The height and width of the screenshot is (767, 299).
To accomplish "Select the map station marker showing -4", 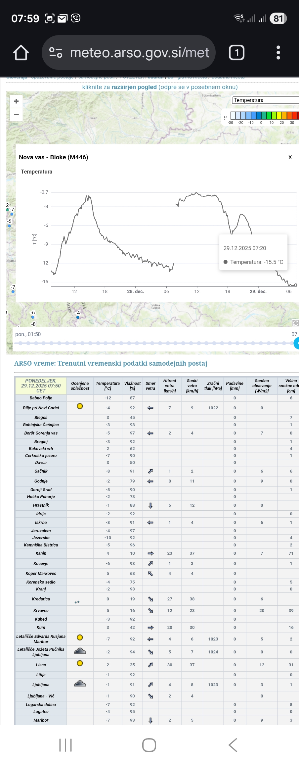I will [78, 317].
